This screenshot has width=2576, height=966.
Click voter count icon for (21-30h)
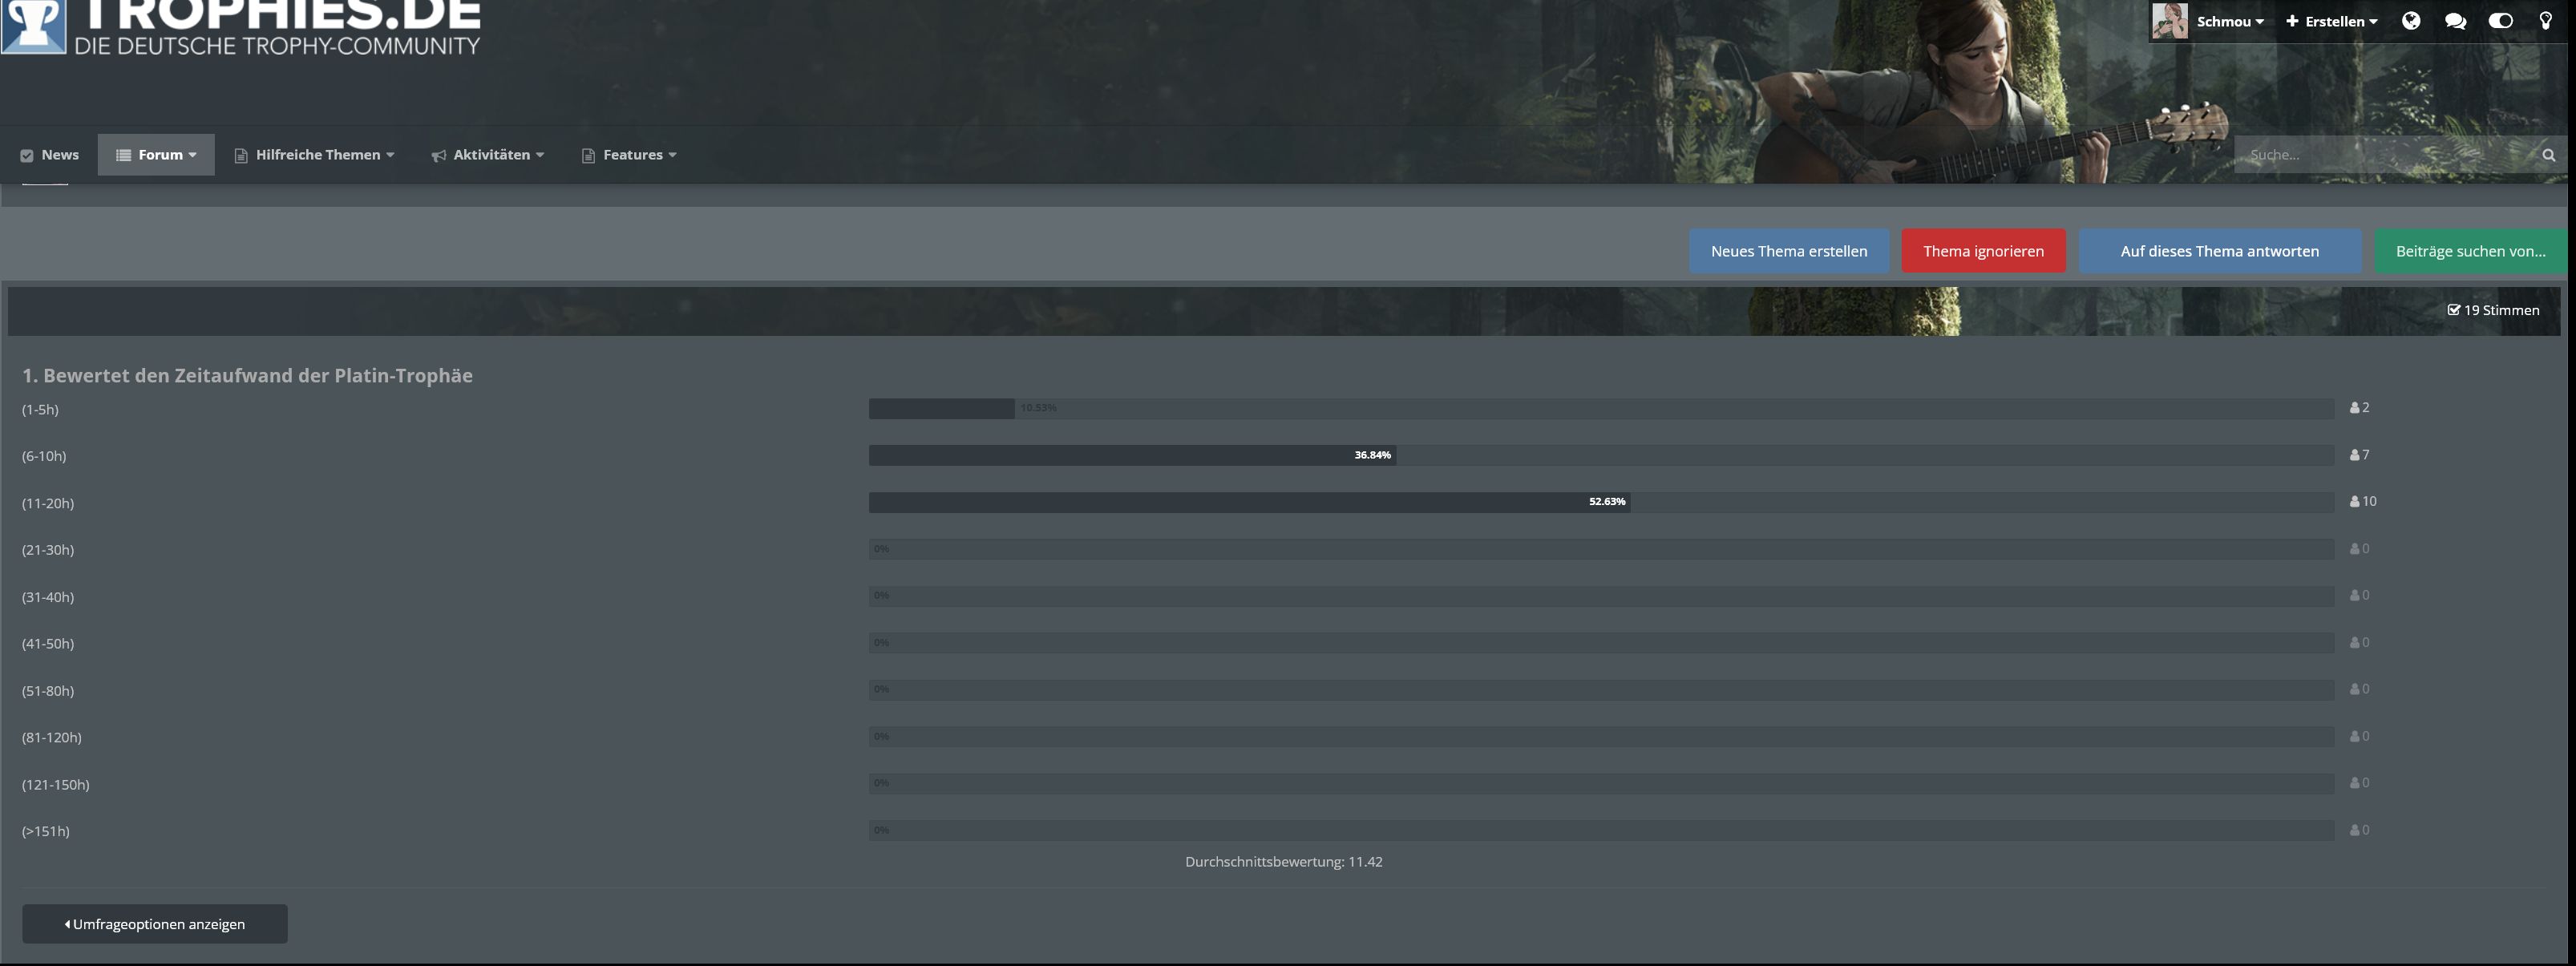(2359, 549)
